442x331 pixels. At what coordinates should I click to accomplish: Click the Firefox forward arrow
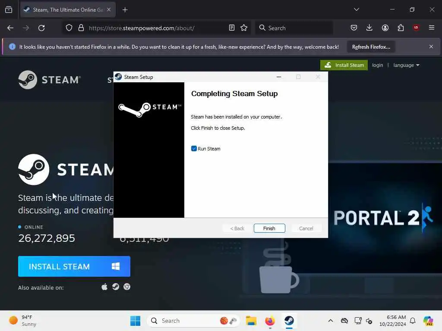26,28
